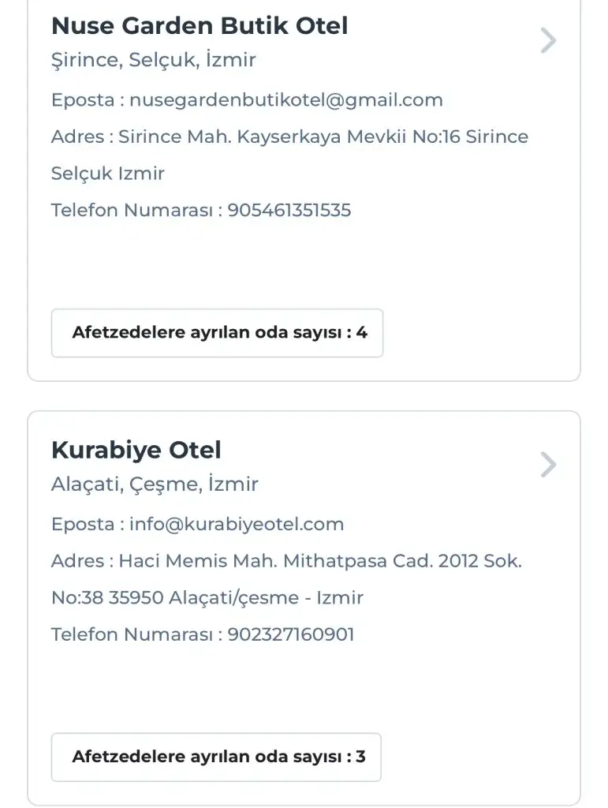Screen dimensions: 608x808
Task: Open Kurabiye Otel details chevron arrow
Action: pyautogui.click(x=548, y=465)
